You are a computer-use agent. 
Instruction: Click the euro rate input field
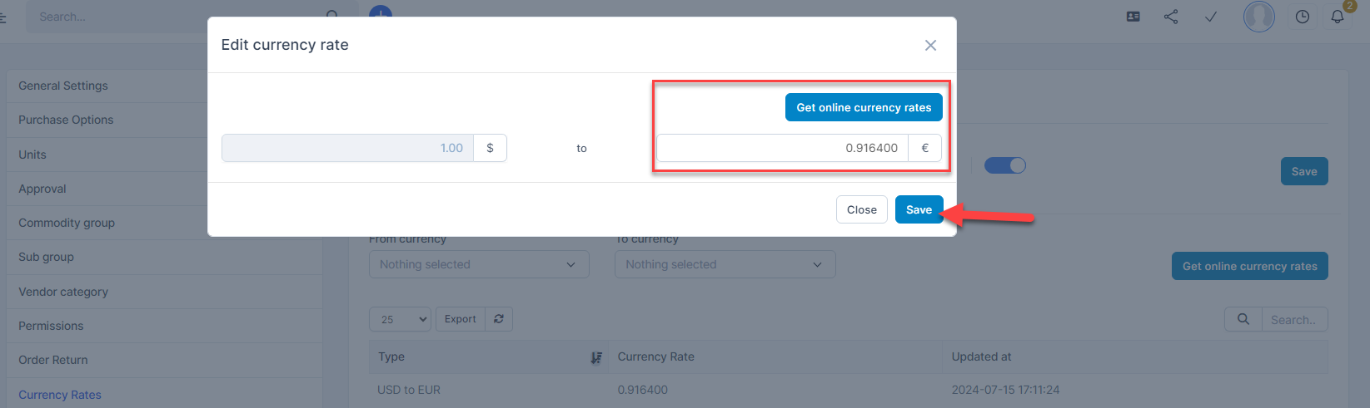point(782,148)
